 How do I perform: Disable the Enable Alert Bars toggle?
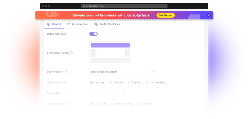pos(94,34)
